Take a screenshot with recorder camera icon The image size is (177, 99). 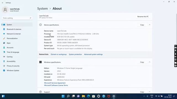coord(176,48)
